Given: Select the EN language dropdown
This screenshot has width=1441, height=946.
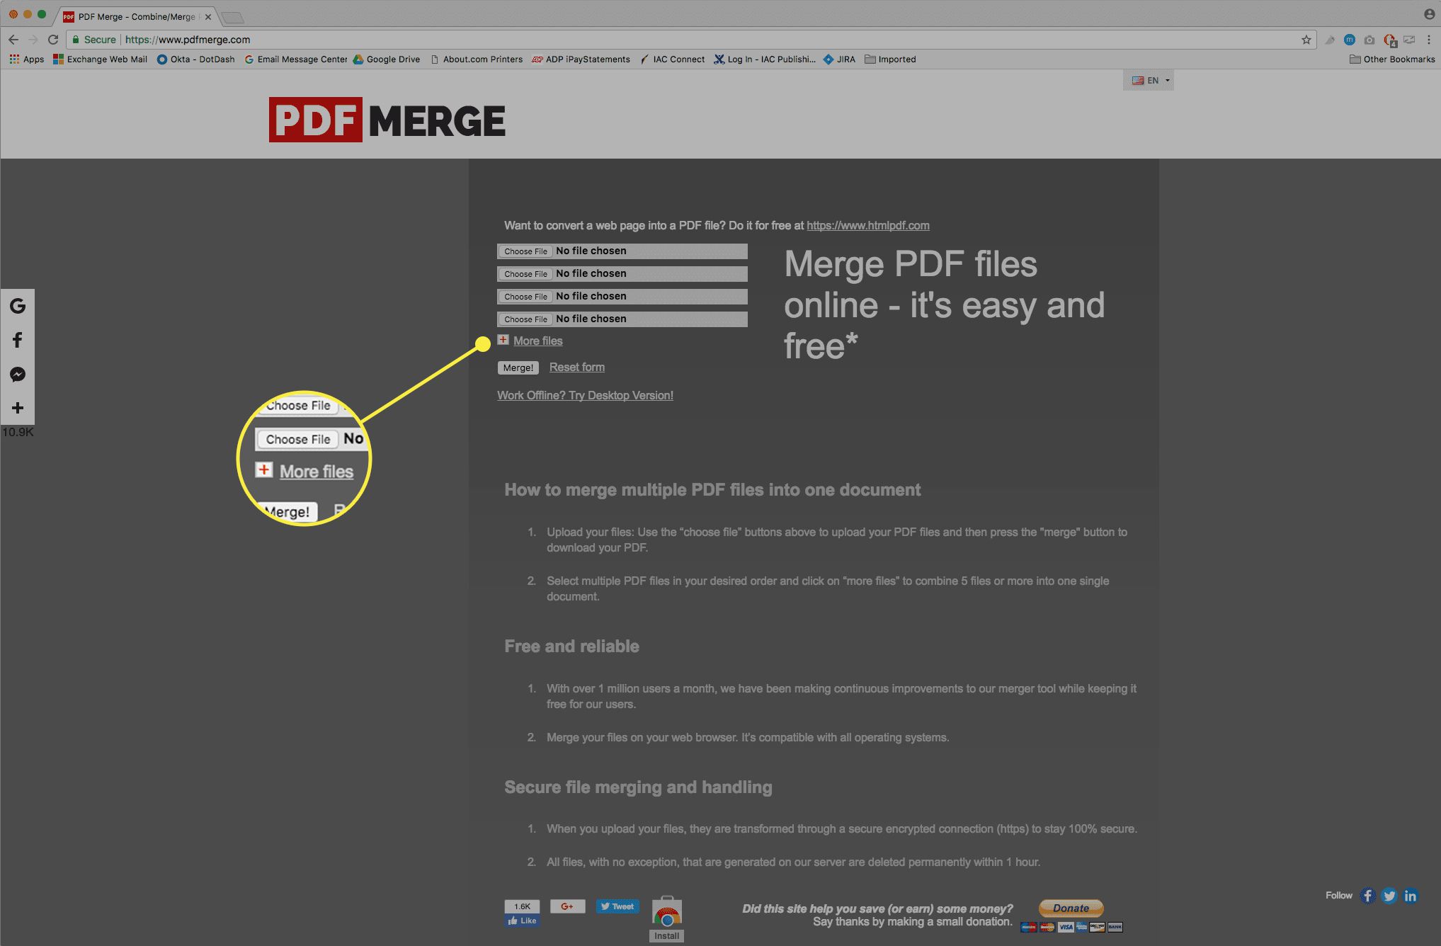Looking at the screenshot, I should [1150, 80].
